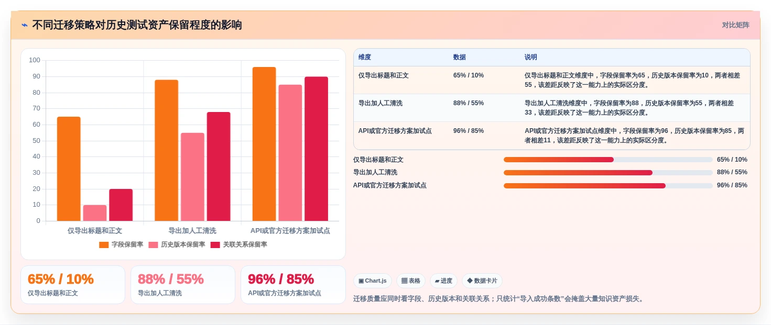Click progress bar for 导出加人工清洗
Viewport: 771px width, 325px height.
pyautogui.click(x=608, y=173)
